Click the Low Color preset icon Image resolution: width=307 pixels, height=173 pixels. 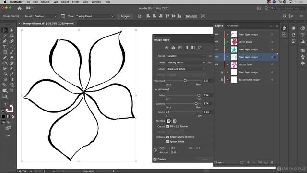pos(180,48)
